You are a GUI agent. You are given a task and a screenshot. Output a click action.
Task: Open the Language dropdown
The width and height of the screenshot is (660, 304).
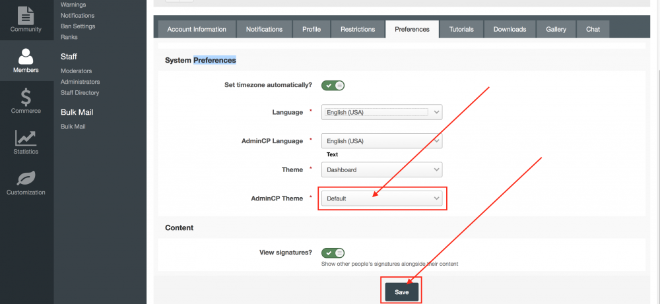click(381, 112)
